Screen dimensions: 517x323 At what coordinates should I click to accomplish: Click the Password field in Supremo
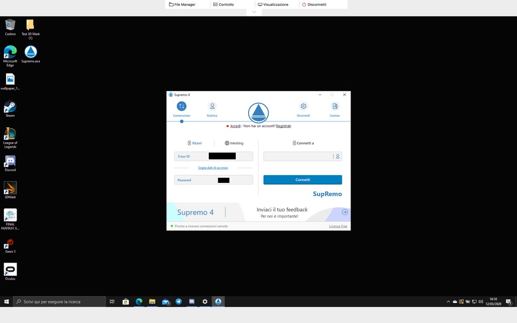click(x=214, y=180)
